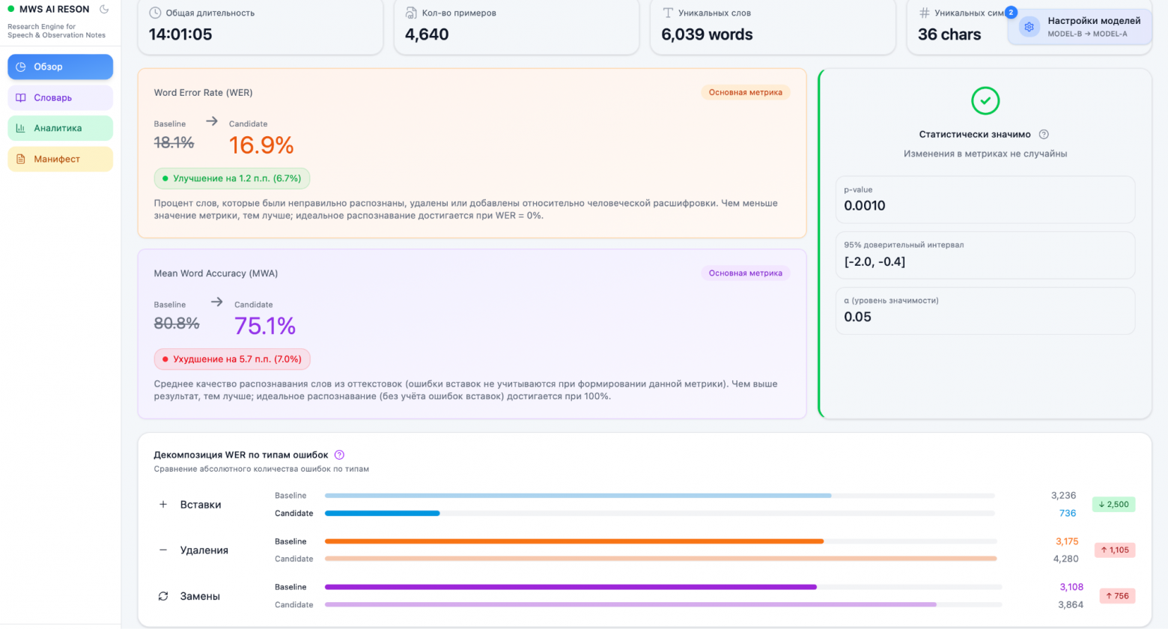Click the Обзор pie chart icon

click(x=21, y=67)
